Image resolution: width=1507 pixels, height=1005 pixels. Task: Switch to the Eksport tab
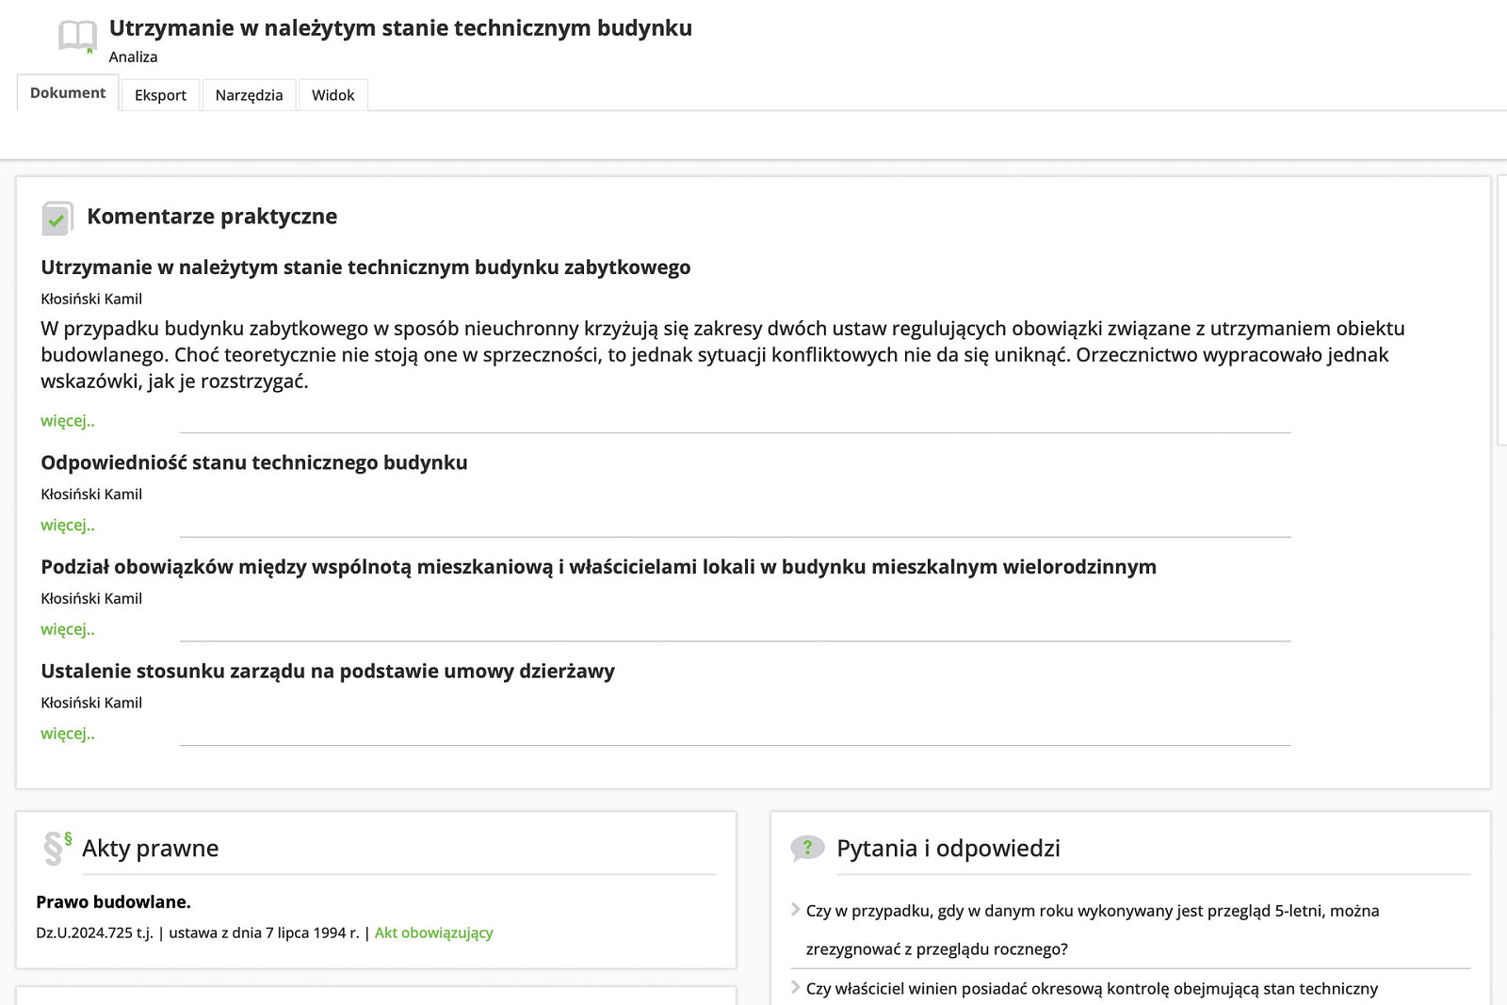(x=160, y=95)
